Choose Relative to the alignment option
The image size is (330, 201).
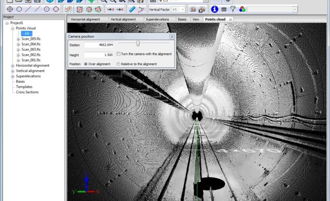pos(118,64)
